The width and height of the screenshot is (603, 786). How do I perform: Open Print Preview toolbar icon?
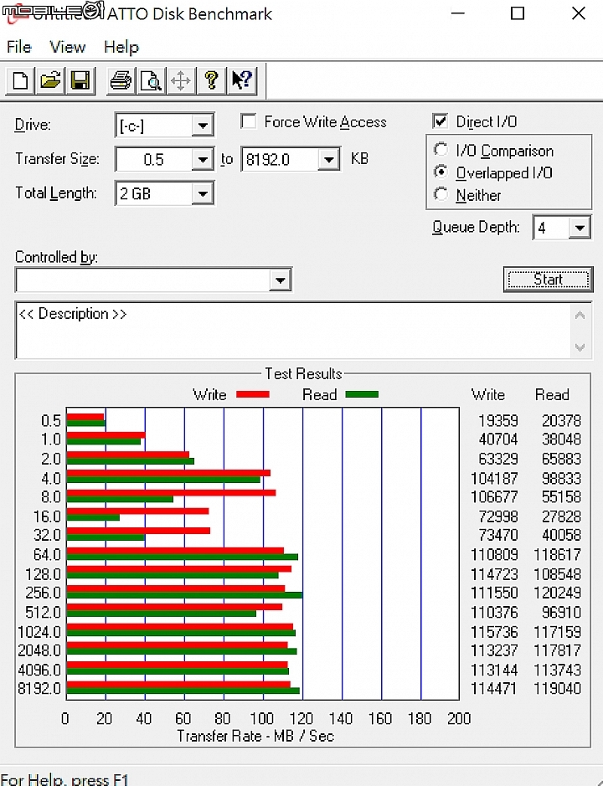[x=151, y=80]
